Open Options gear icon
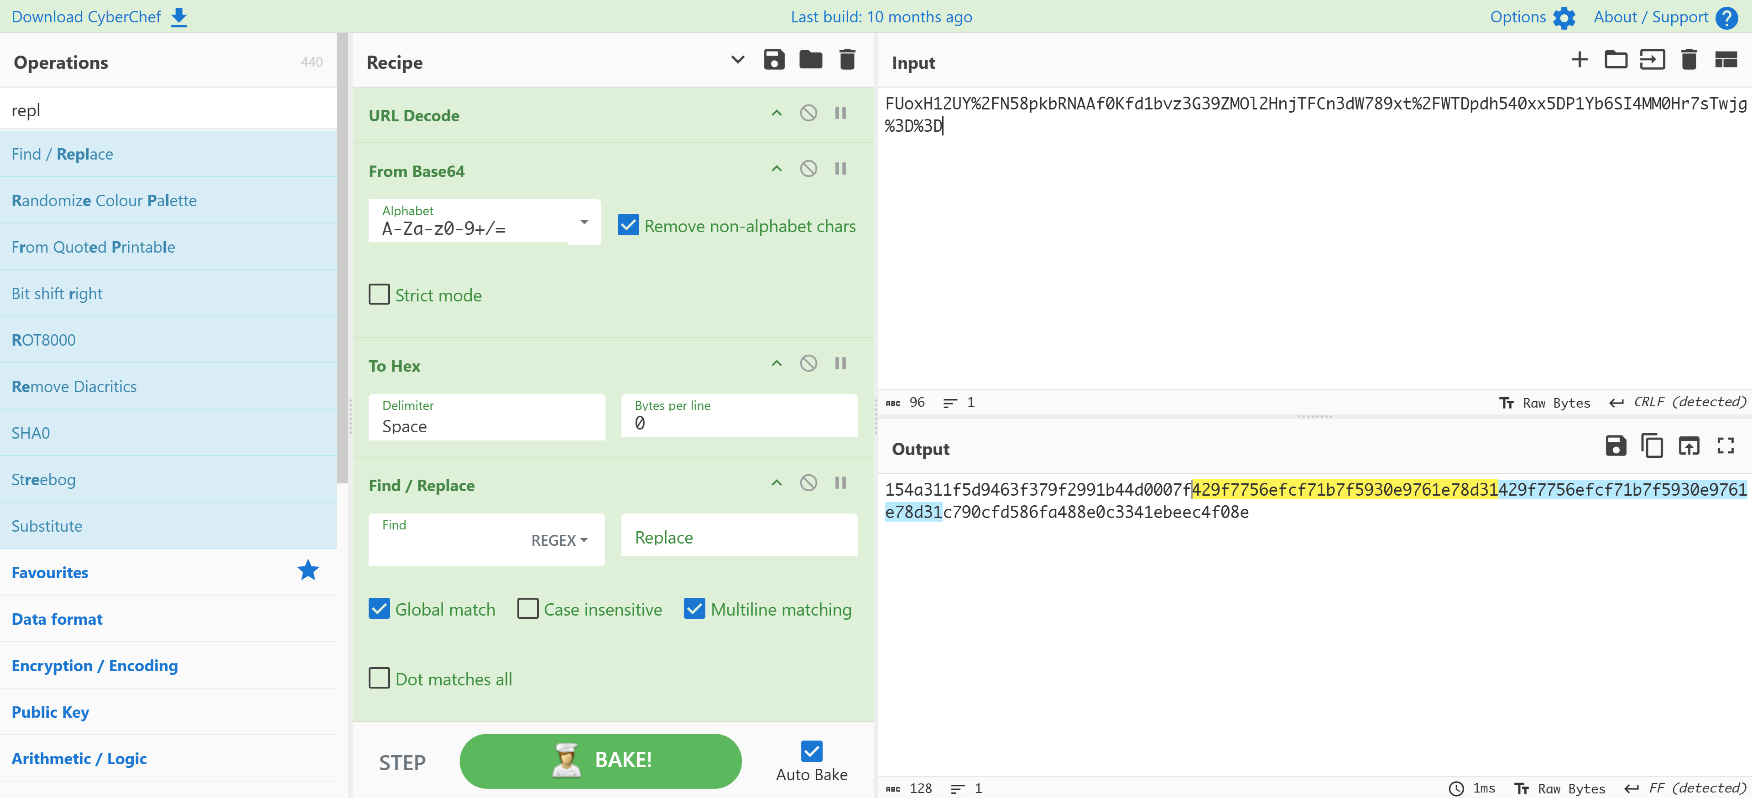1752x798 pixels. click(1564, 18)
